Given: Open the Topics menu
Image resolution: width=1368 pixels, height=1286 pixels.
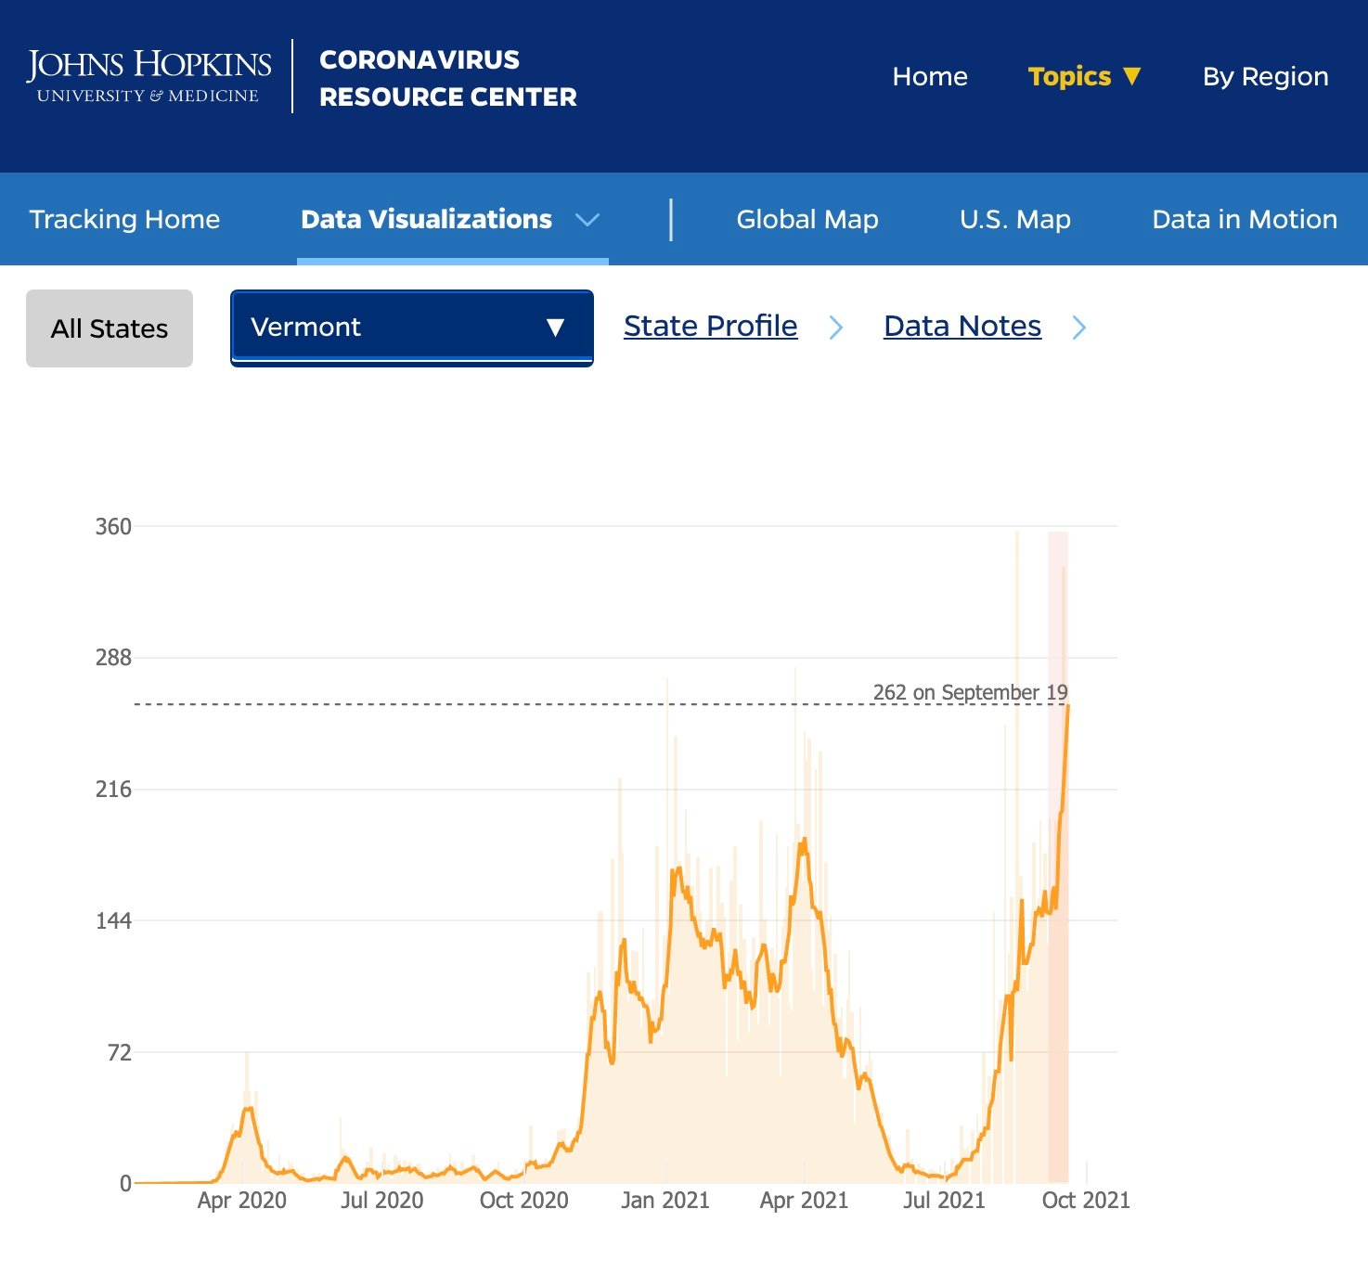Looking at the screenshot, I should pyautogui.click(x=1069, y=76).
